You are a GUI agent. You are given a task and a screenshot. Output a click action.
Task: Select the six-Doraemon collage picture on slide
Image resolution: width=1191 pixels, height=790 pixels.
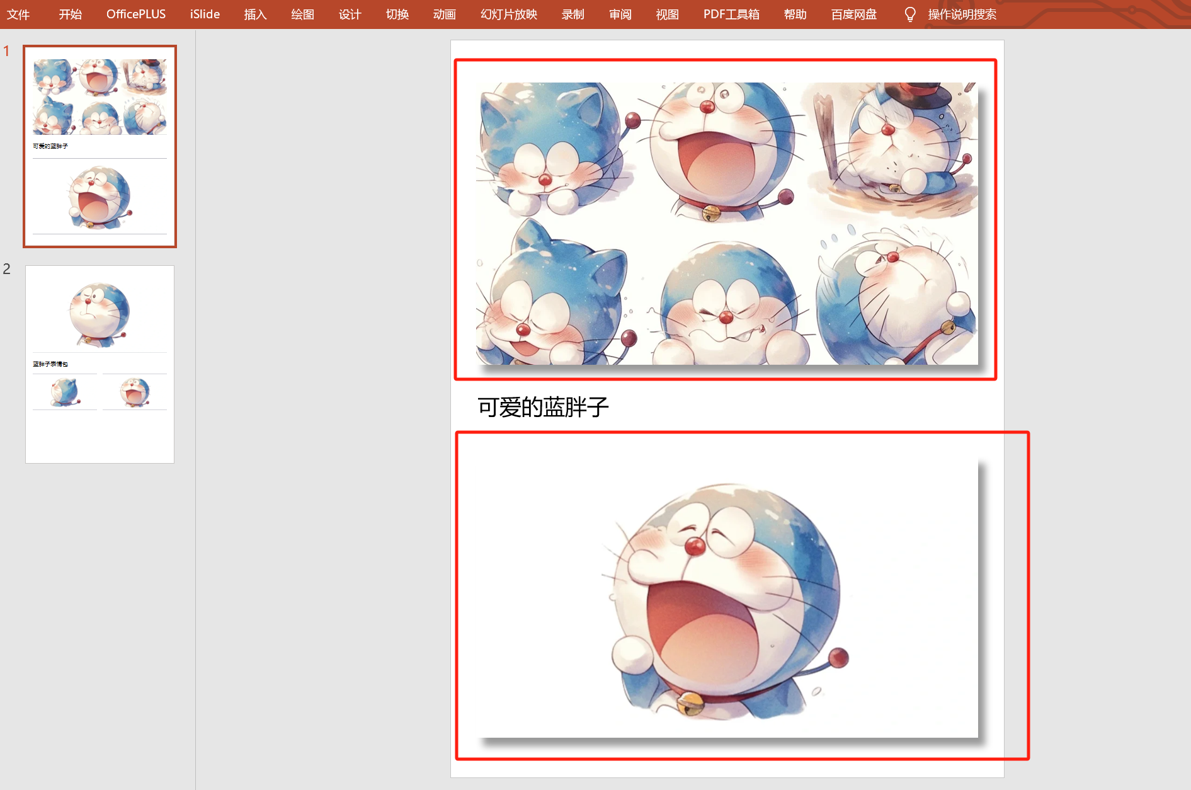[727, 224]
